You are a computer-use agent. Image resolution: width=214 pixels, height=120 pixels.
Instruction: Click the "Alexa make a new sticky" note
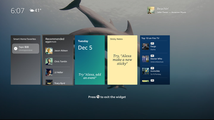[x=122, y=60]
